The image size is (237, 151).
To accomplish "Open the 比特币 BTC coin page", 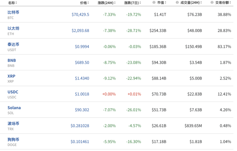I will coord(13,12).
